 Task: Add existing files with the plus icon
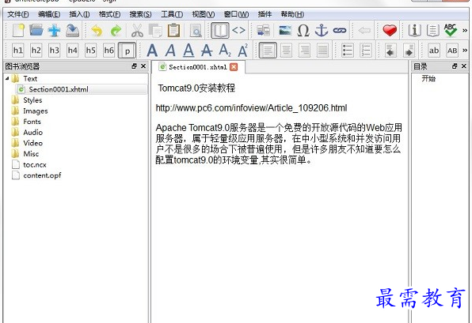point(55,31)
